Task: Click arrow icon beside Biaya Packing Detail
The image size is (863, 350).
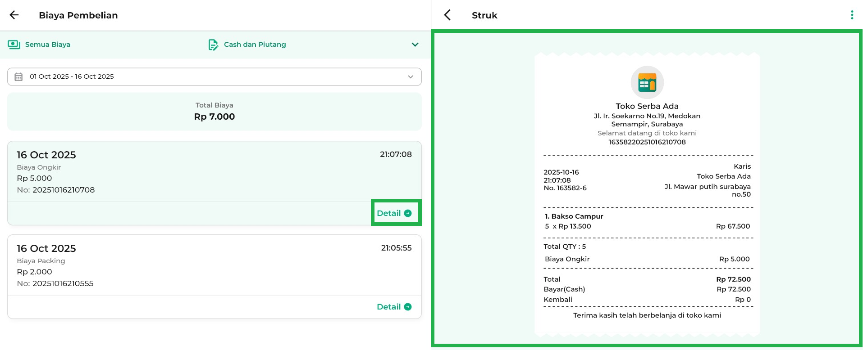Action: (x=408, y=307)
